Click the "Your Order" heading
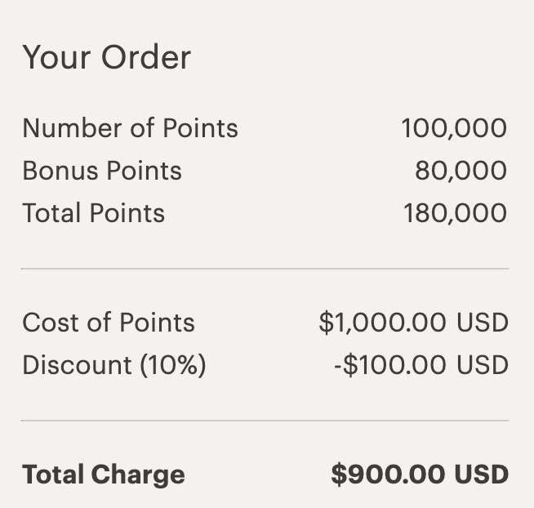Viewport: 534px width, 508px height. [106, 58]
